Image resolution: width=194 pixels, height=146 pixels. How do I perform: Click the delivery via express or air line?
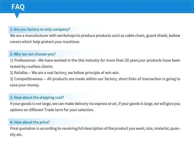pos(95,104)
